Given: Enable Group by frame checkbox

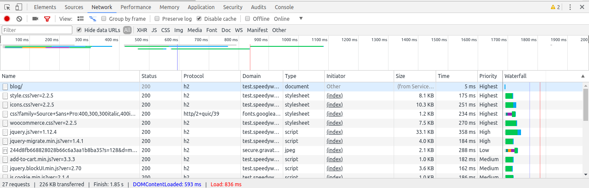Looking at the screenshot, I should [104, 19].
